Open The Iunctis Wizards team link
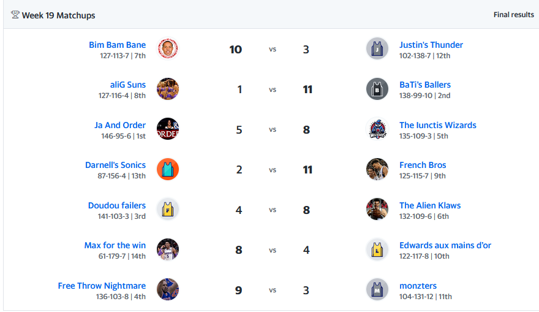539x312 pixels. 437,125
